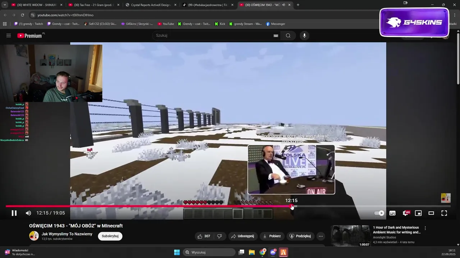Image resolution: width=460 pixels, height=258 pixels.
Task: Click the address bar URL
Action: pyautogui.click(x=65, y=15)
